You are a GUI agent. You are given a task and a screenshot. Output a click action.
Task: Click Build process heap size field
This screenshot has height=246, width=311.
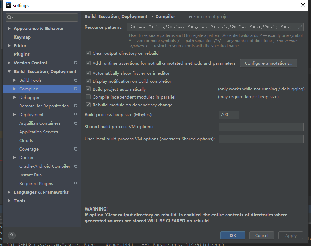229,115
